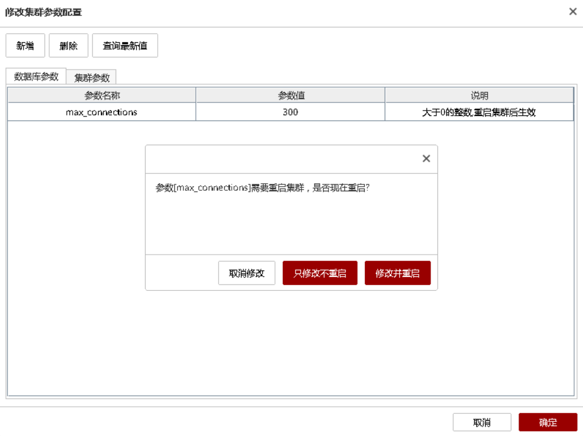The height and width of the screenshot is (436, 583).
Task: Choose 只修改不重启 option
Action: pos(320,273)
